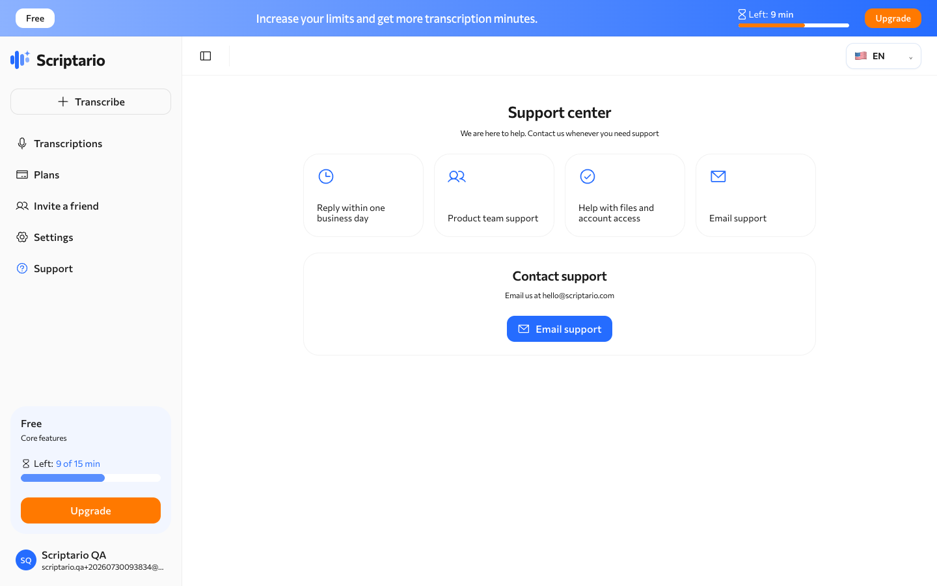
Task: Click Upgrade in the top banner
Action: coord(893,18)
